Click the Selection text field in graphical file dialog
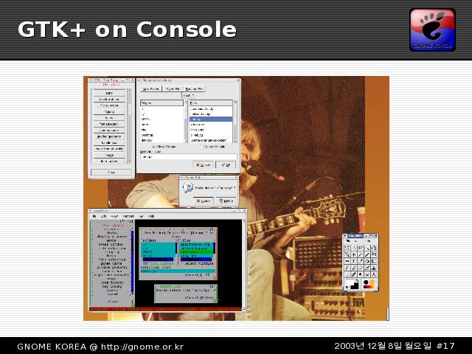 (187, 156)
